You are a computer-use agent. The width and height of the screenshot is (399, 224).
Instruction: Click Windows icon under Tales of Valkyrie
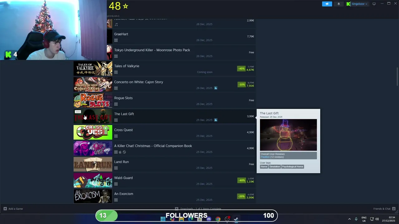point(116,72)
